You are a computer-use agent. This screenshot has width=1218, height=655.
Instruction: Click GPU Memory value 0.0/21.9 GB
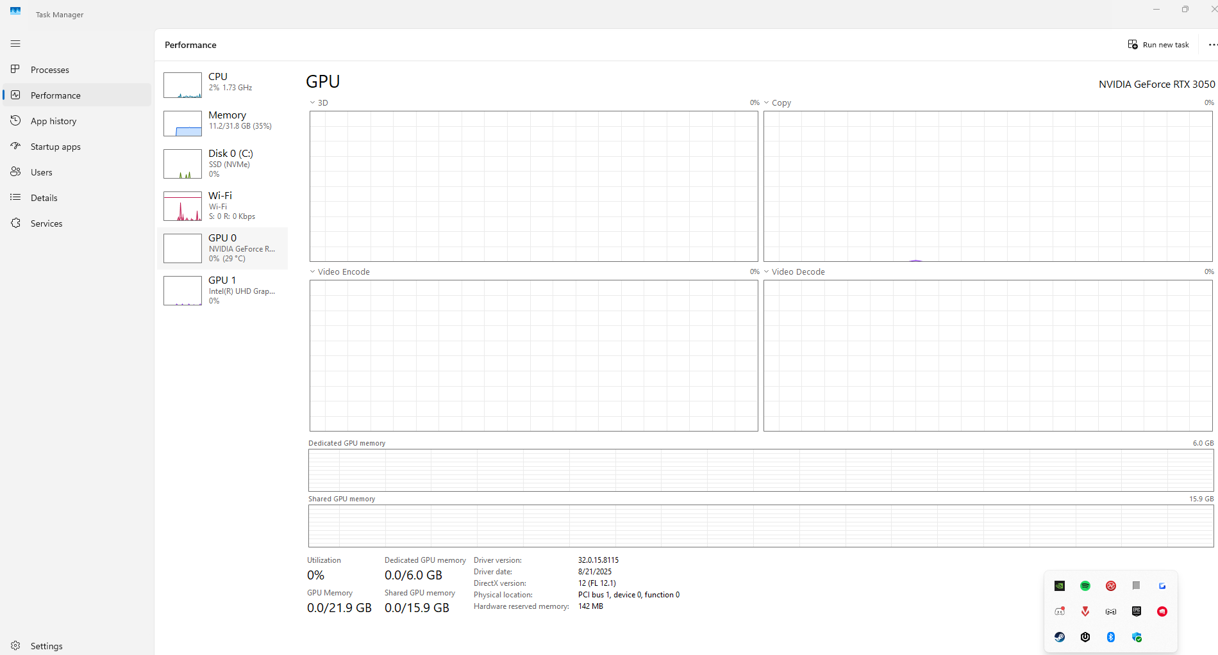pos(339,608)
